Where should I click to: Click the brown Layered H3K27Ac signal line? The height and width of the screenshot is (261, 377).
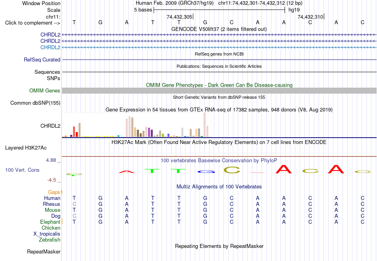click(x=219, y=156)
